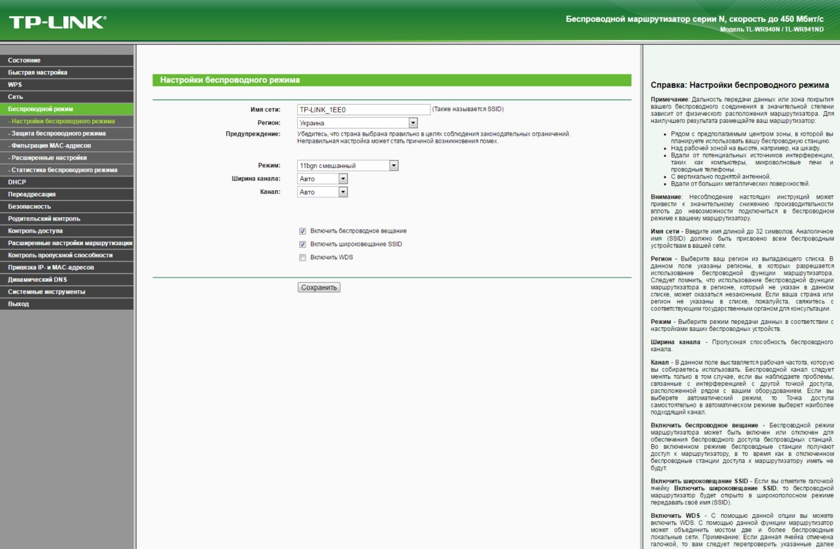
Task: Open the region dropdown showing Украина
Action: tap(357, 123)
